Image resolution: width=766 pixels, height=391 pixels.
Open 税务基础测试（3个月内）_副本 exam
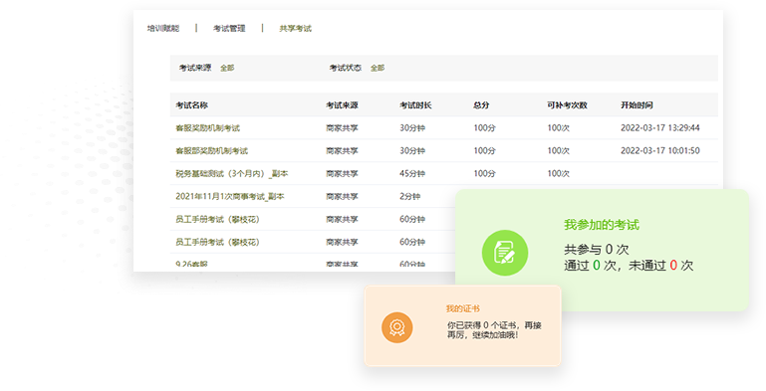[231, 173]
